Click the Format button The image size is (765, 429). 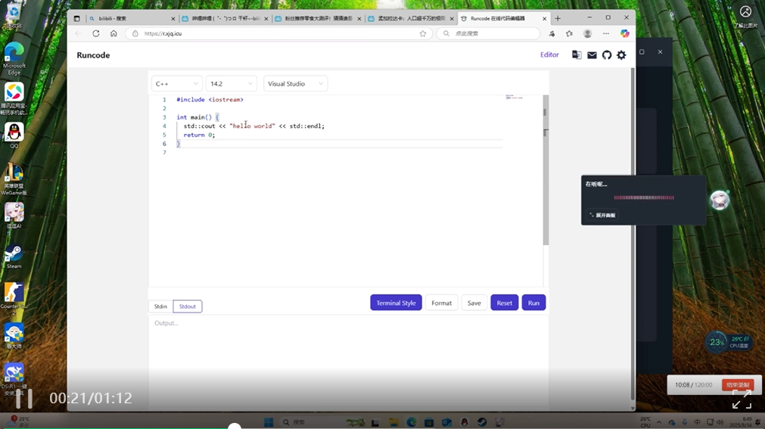[442, 303]
